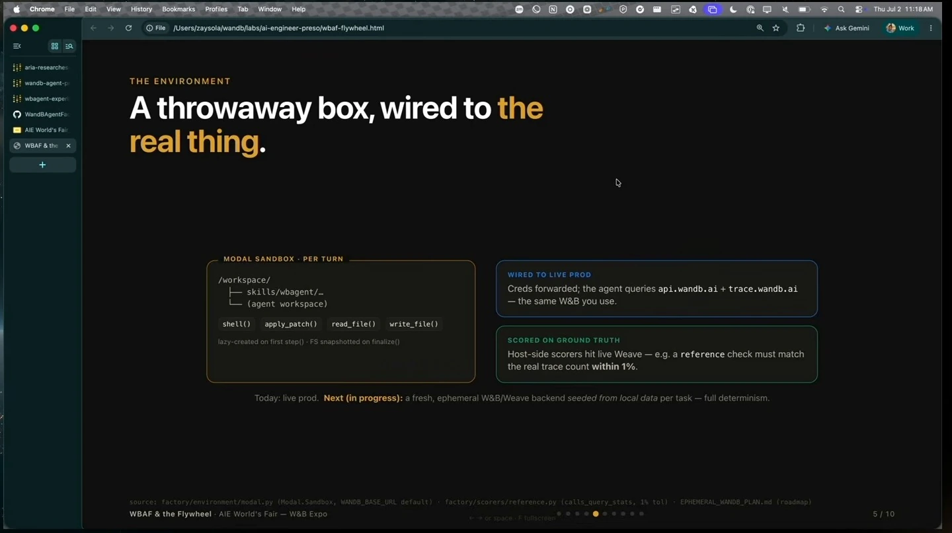Jump to the first slide dot
952x533 pixels.
559,513
